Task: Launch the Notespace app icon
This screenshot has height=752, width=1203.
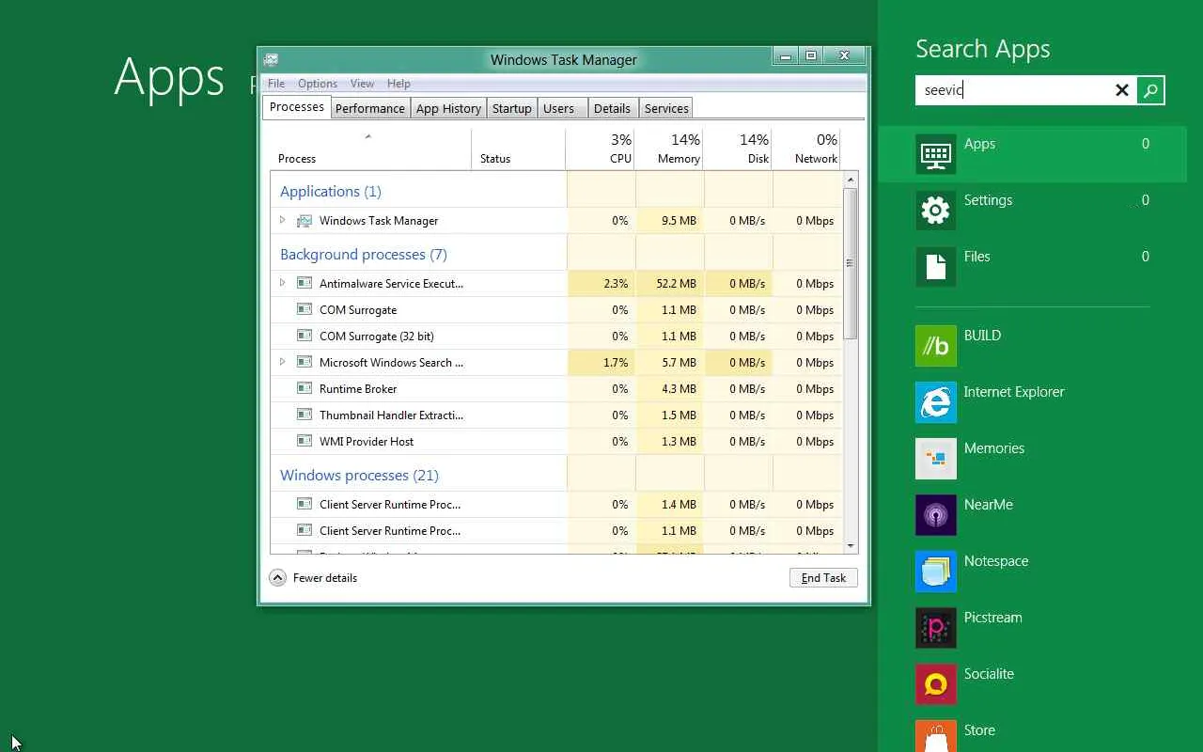Action: tap(936, 572)
